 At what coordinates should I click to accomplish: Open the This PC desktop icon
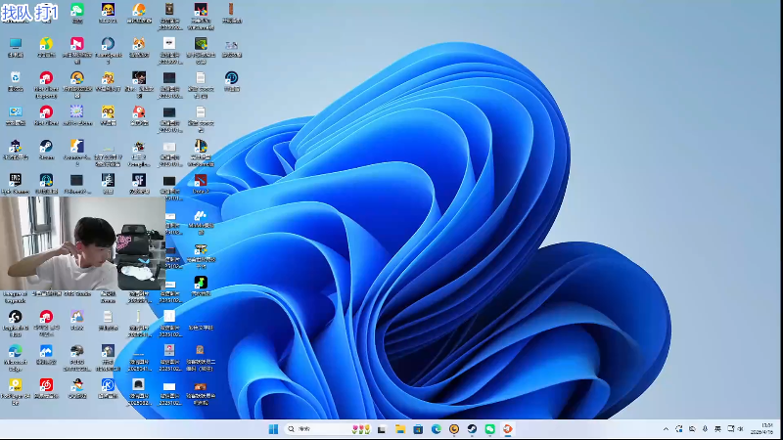[x=15, y=44]
